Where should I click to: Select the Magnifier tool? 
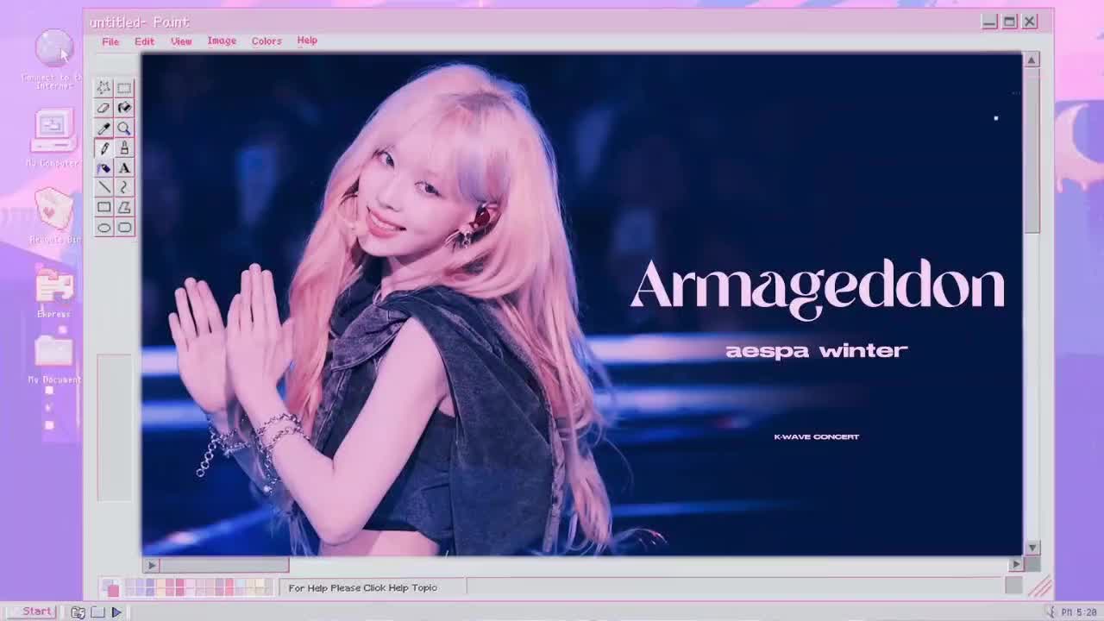tap(124, 129)
